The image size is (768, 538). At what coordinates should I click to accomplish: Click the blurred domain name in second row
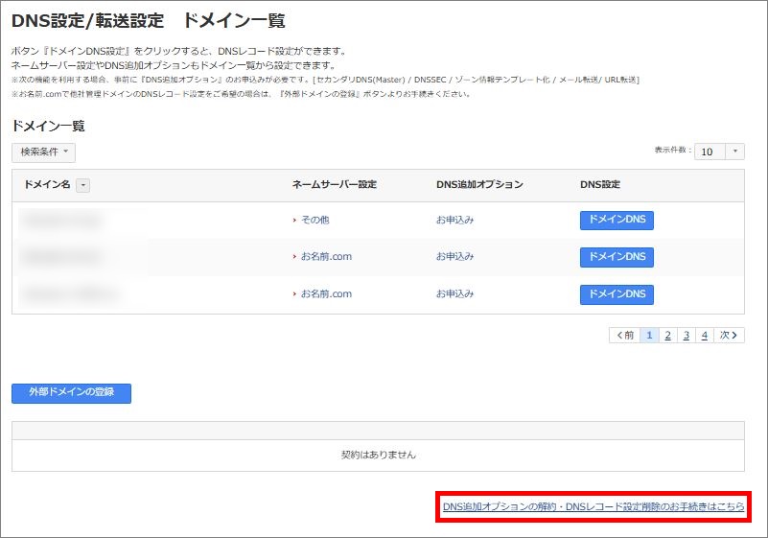coord(60,257)
